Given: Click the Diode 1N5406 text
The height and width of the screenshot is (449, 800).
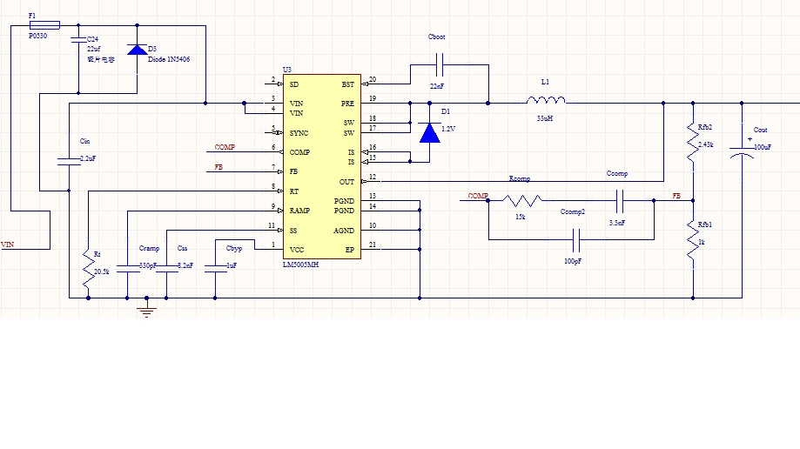Looking at the screenshot, I should (169, 59).
